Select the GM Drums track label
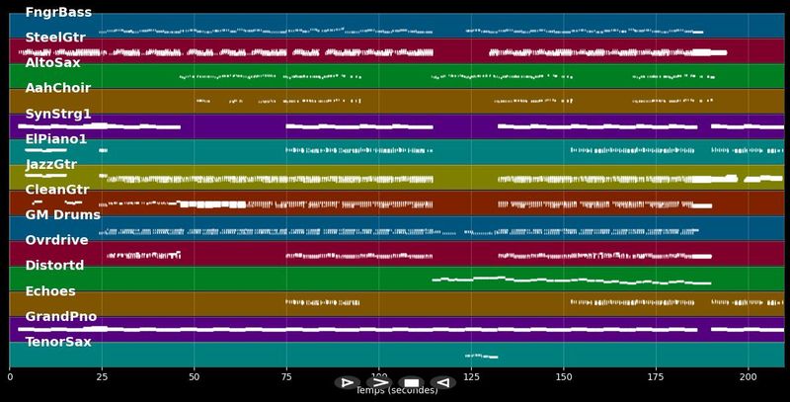Image resolution: width=790 pixels, height=402 pixels. pyautogui.click(x=63, y=214)
